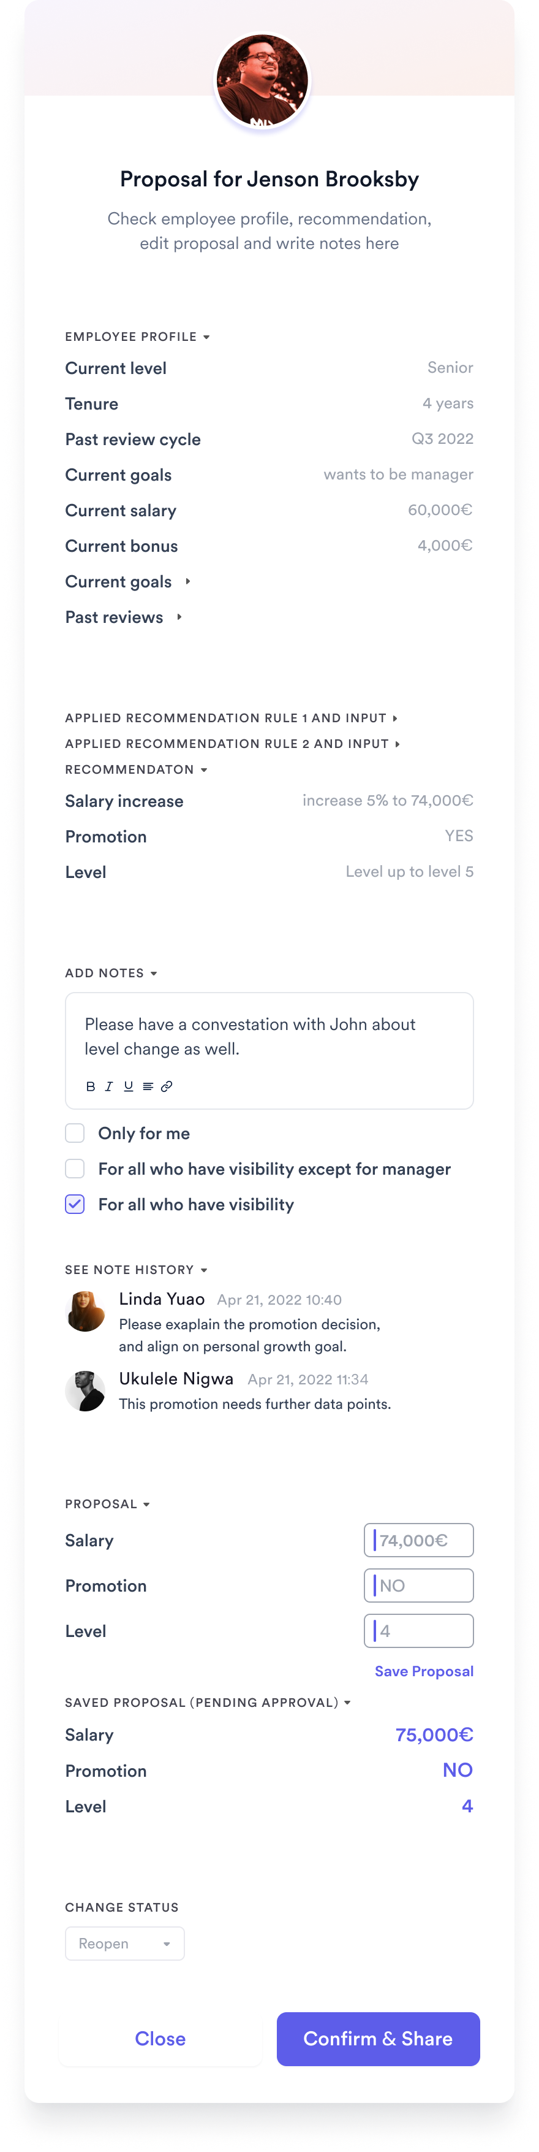Click the Close button

160,2039
